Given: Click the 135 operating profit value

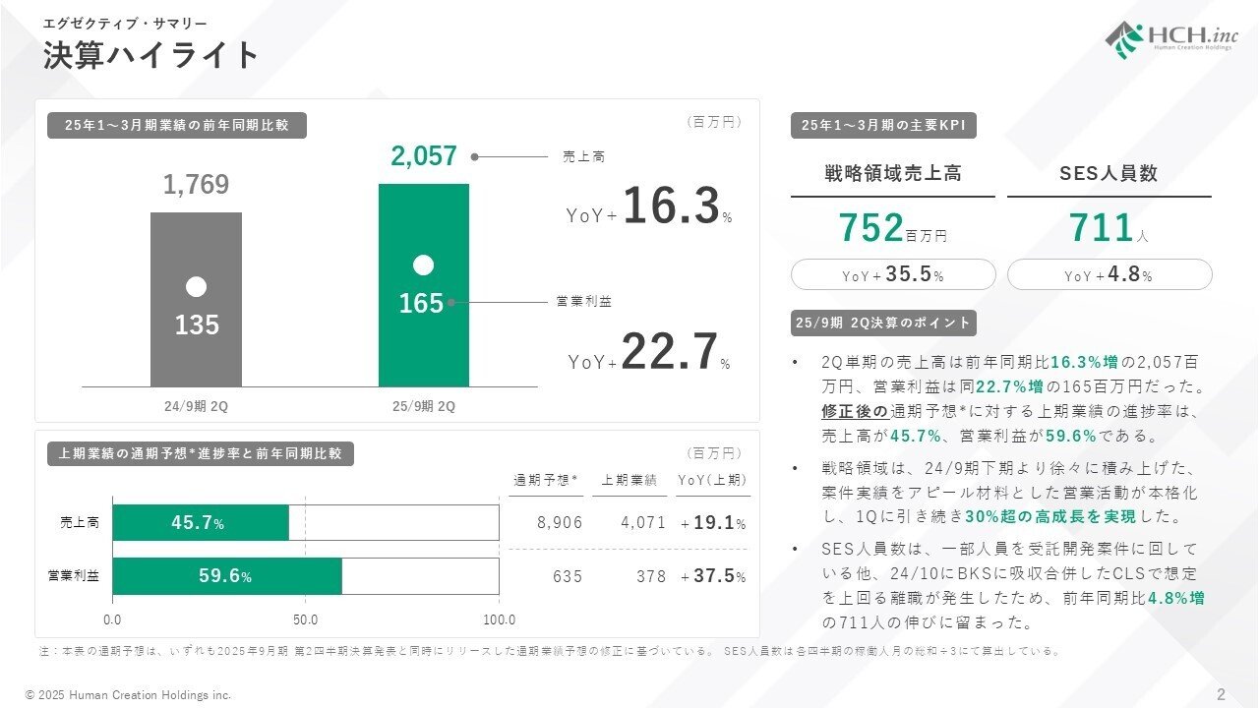Looking at the screenshot, I should pyautogui.click(x=197, y=325).
